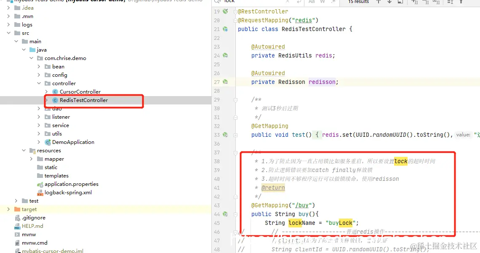Click the request mapping gutter icon on line 44
This screenshot has height=253, width=480.
pyautogui.click(x=225, y=214)
